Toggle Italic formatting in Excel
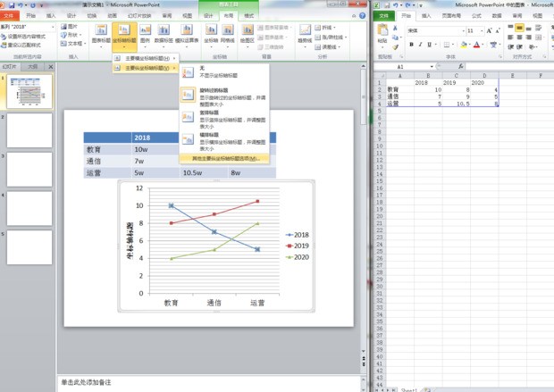The image size is (554, 392). point(420,45)
